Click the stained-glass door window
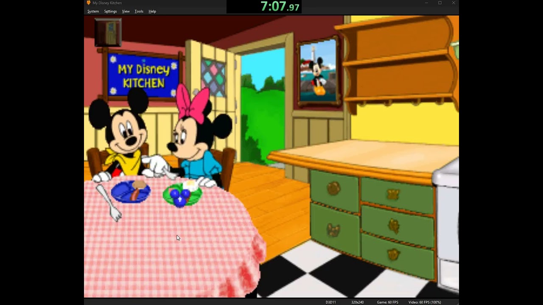 (213, 77)
